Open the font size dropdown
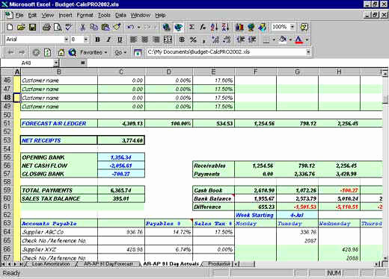 (x=86, y=40)
